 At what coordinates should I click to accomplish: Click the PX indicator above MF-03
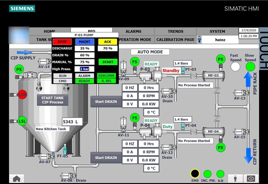coord(221,59)
